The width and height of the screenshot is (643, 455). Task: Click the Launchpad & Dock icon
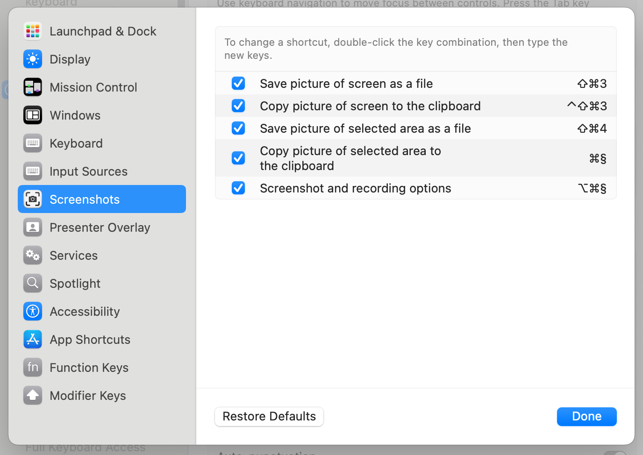click(33, 31)
